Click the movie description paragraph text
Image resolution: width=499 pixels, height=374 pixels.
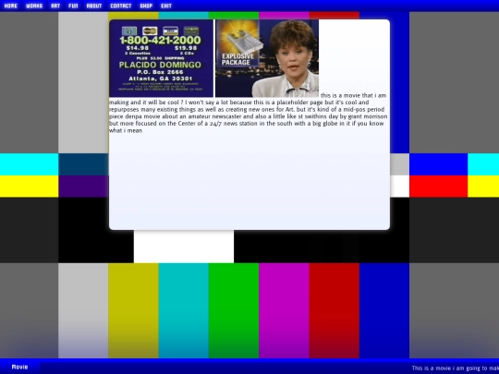pos(249,113)
